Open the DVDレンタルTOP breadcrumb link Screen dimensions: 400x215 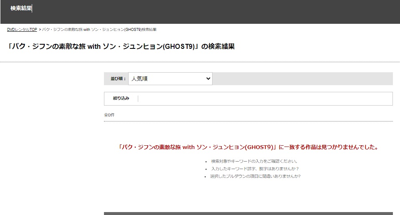click(22, 30)
